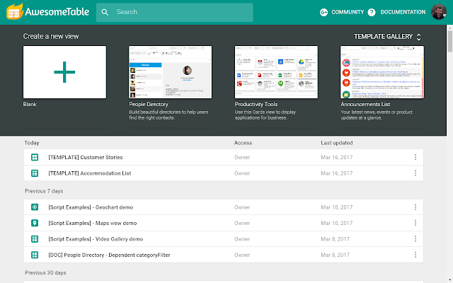This screenshot has width=453, height=283.
Task: Click Mar 8, 2017 date for Video Gallery
Action: click(x=335, y=239)
